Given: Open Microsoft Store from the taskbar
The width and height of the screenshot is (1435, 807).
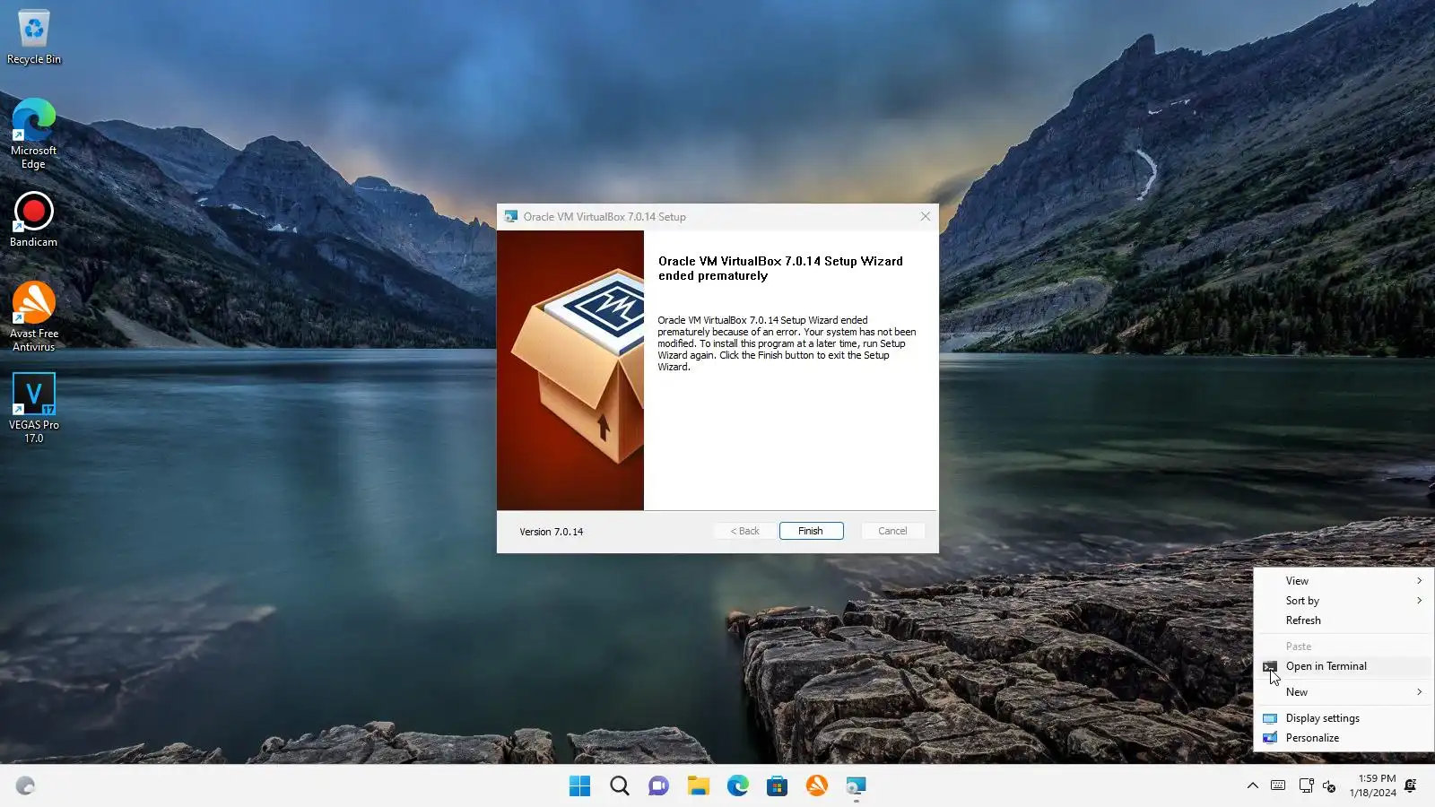Looking at the screenshot, I should tap(778, 786).
